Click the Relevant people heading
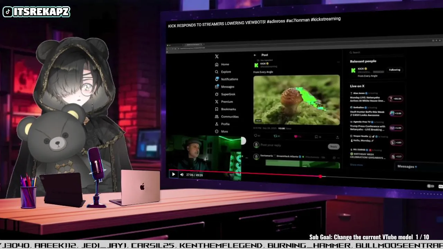Image resolution: width=443 pixels, height=249 pixels. 363,61
